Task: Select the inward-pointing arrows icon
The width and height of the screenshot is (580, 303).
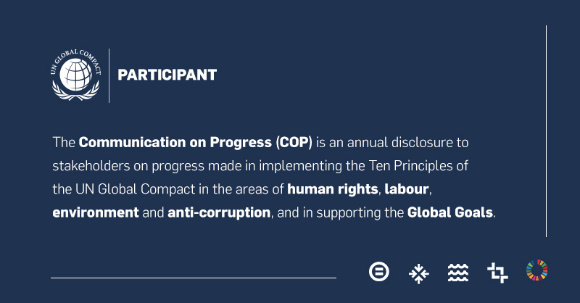Action: click(418, 273)
